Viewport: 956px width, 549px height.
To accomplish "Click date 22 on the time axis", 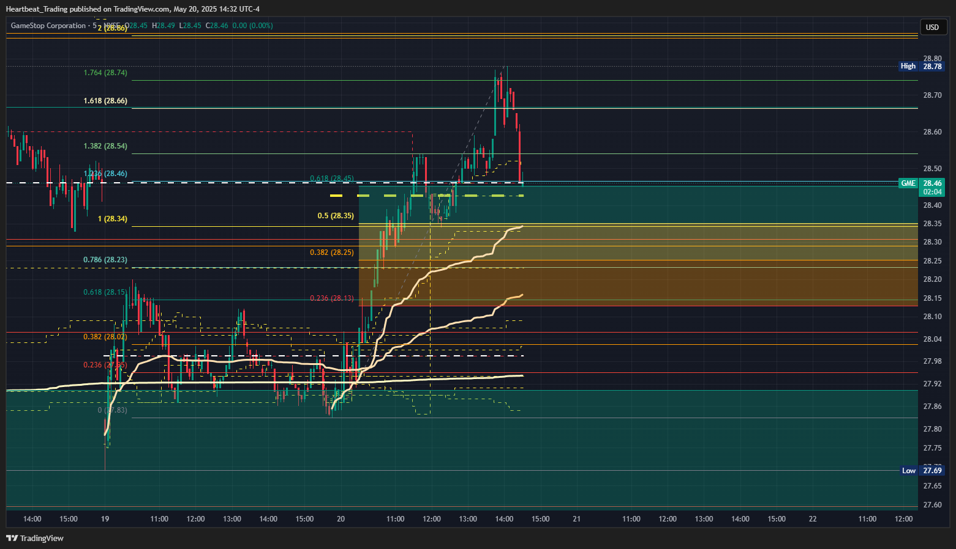I will point(813,519).
